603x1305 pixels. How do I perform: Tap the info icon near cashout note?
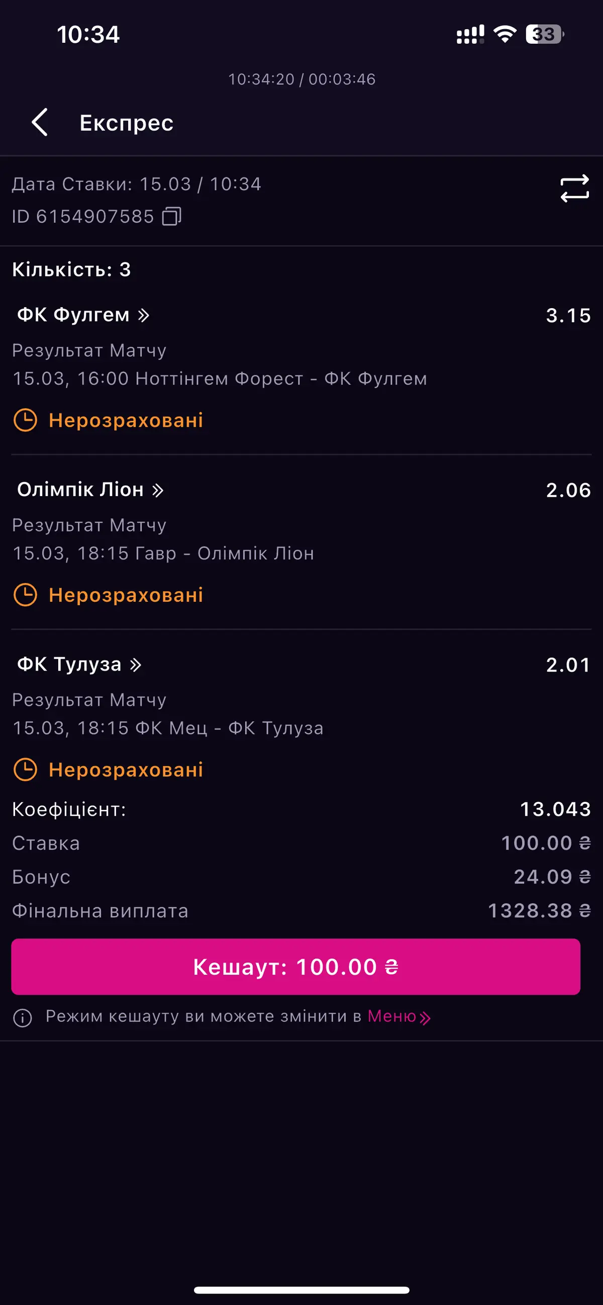point(23,1017)
